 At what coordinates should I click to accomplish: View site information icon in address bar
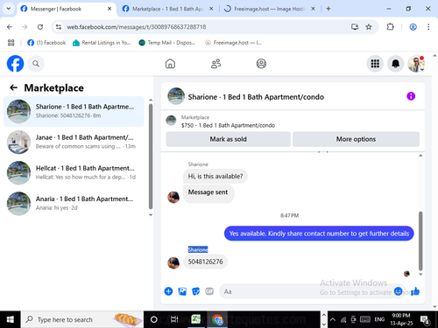click(x=59, y=27)
